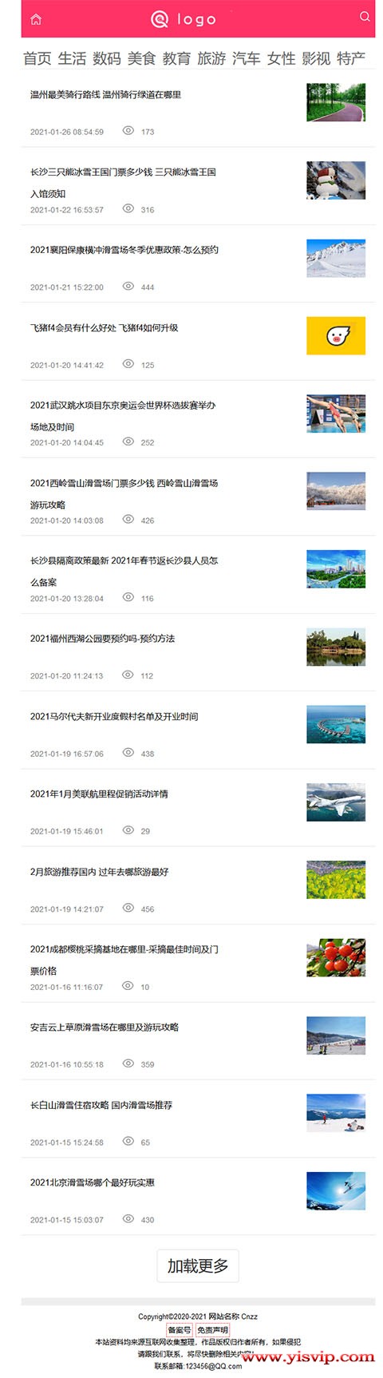Click eye views icon showing 444
Image resolution: width=383 pixels, height=1378 pixels.
pos(128,286)
